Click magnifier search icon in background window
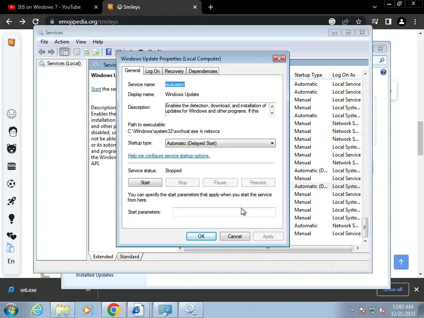This screenshot has width=424, height=318. pyautogui.click(x=382, y=60)
